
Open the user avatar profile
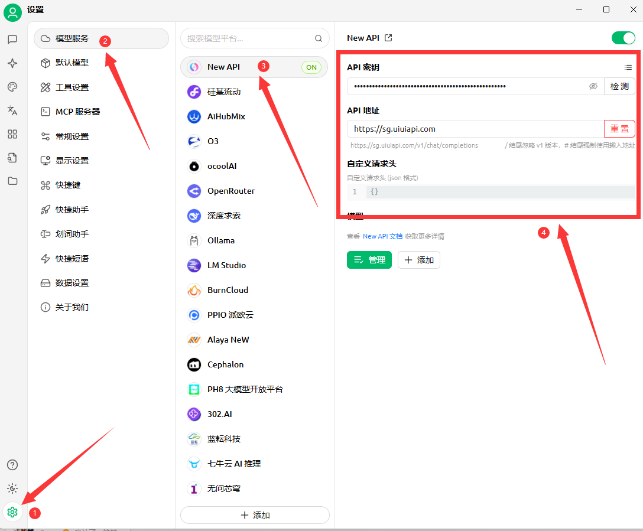coord(13,12)
